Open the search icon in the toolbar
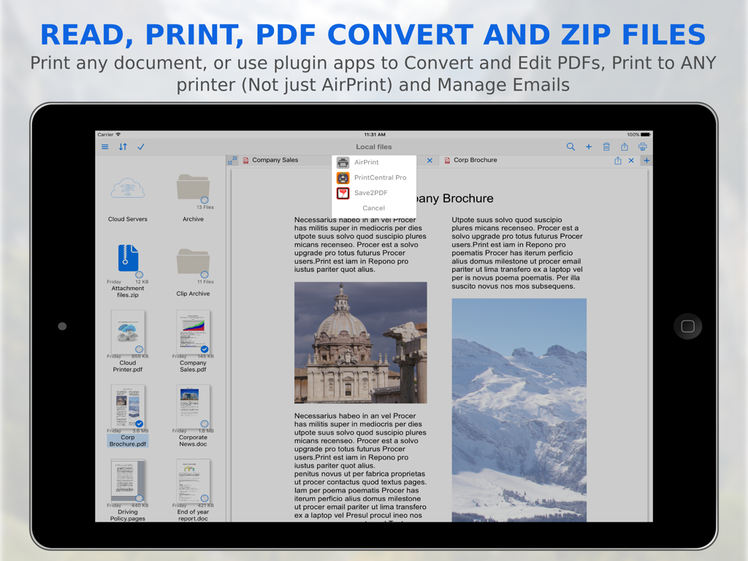The width and height of the screenshot is (748, 561). coord(570,147)
